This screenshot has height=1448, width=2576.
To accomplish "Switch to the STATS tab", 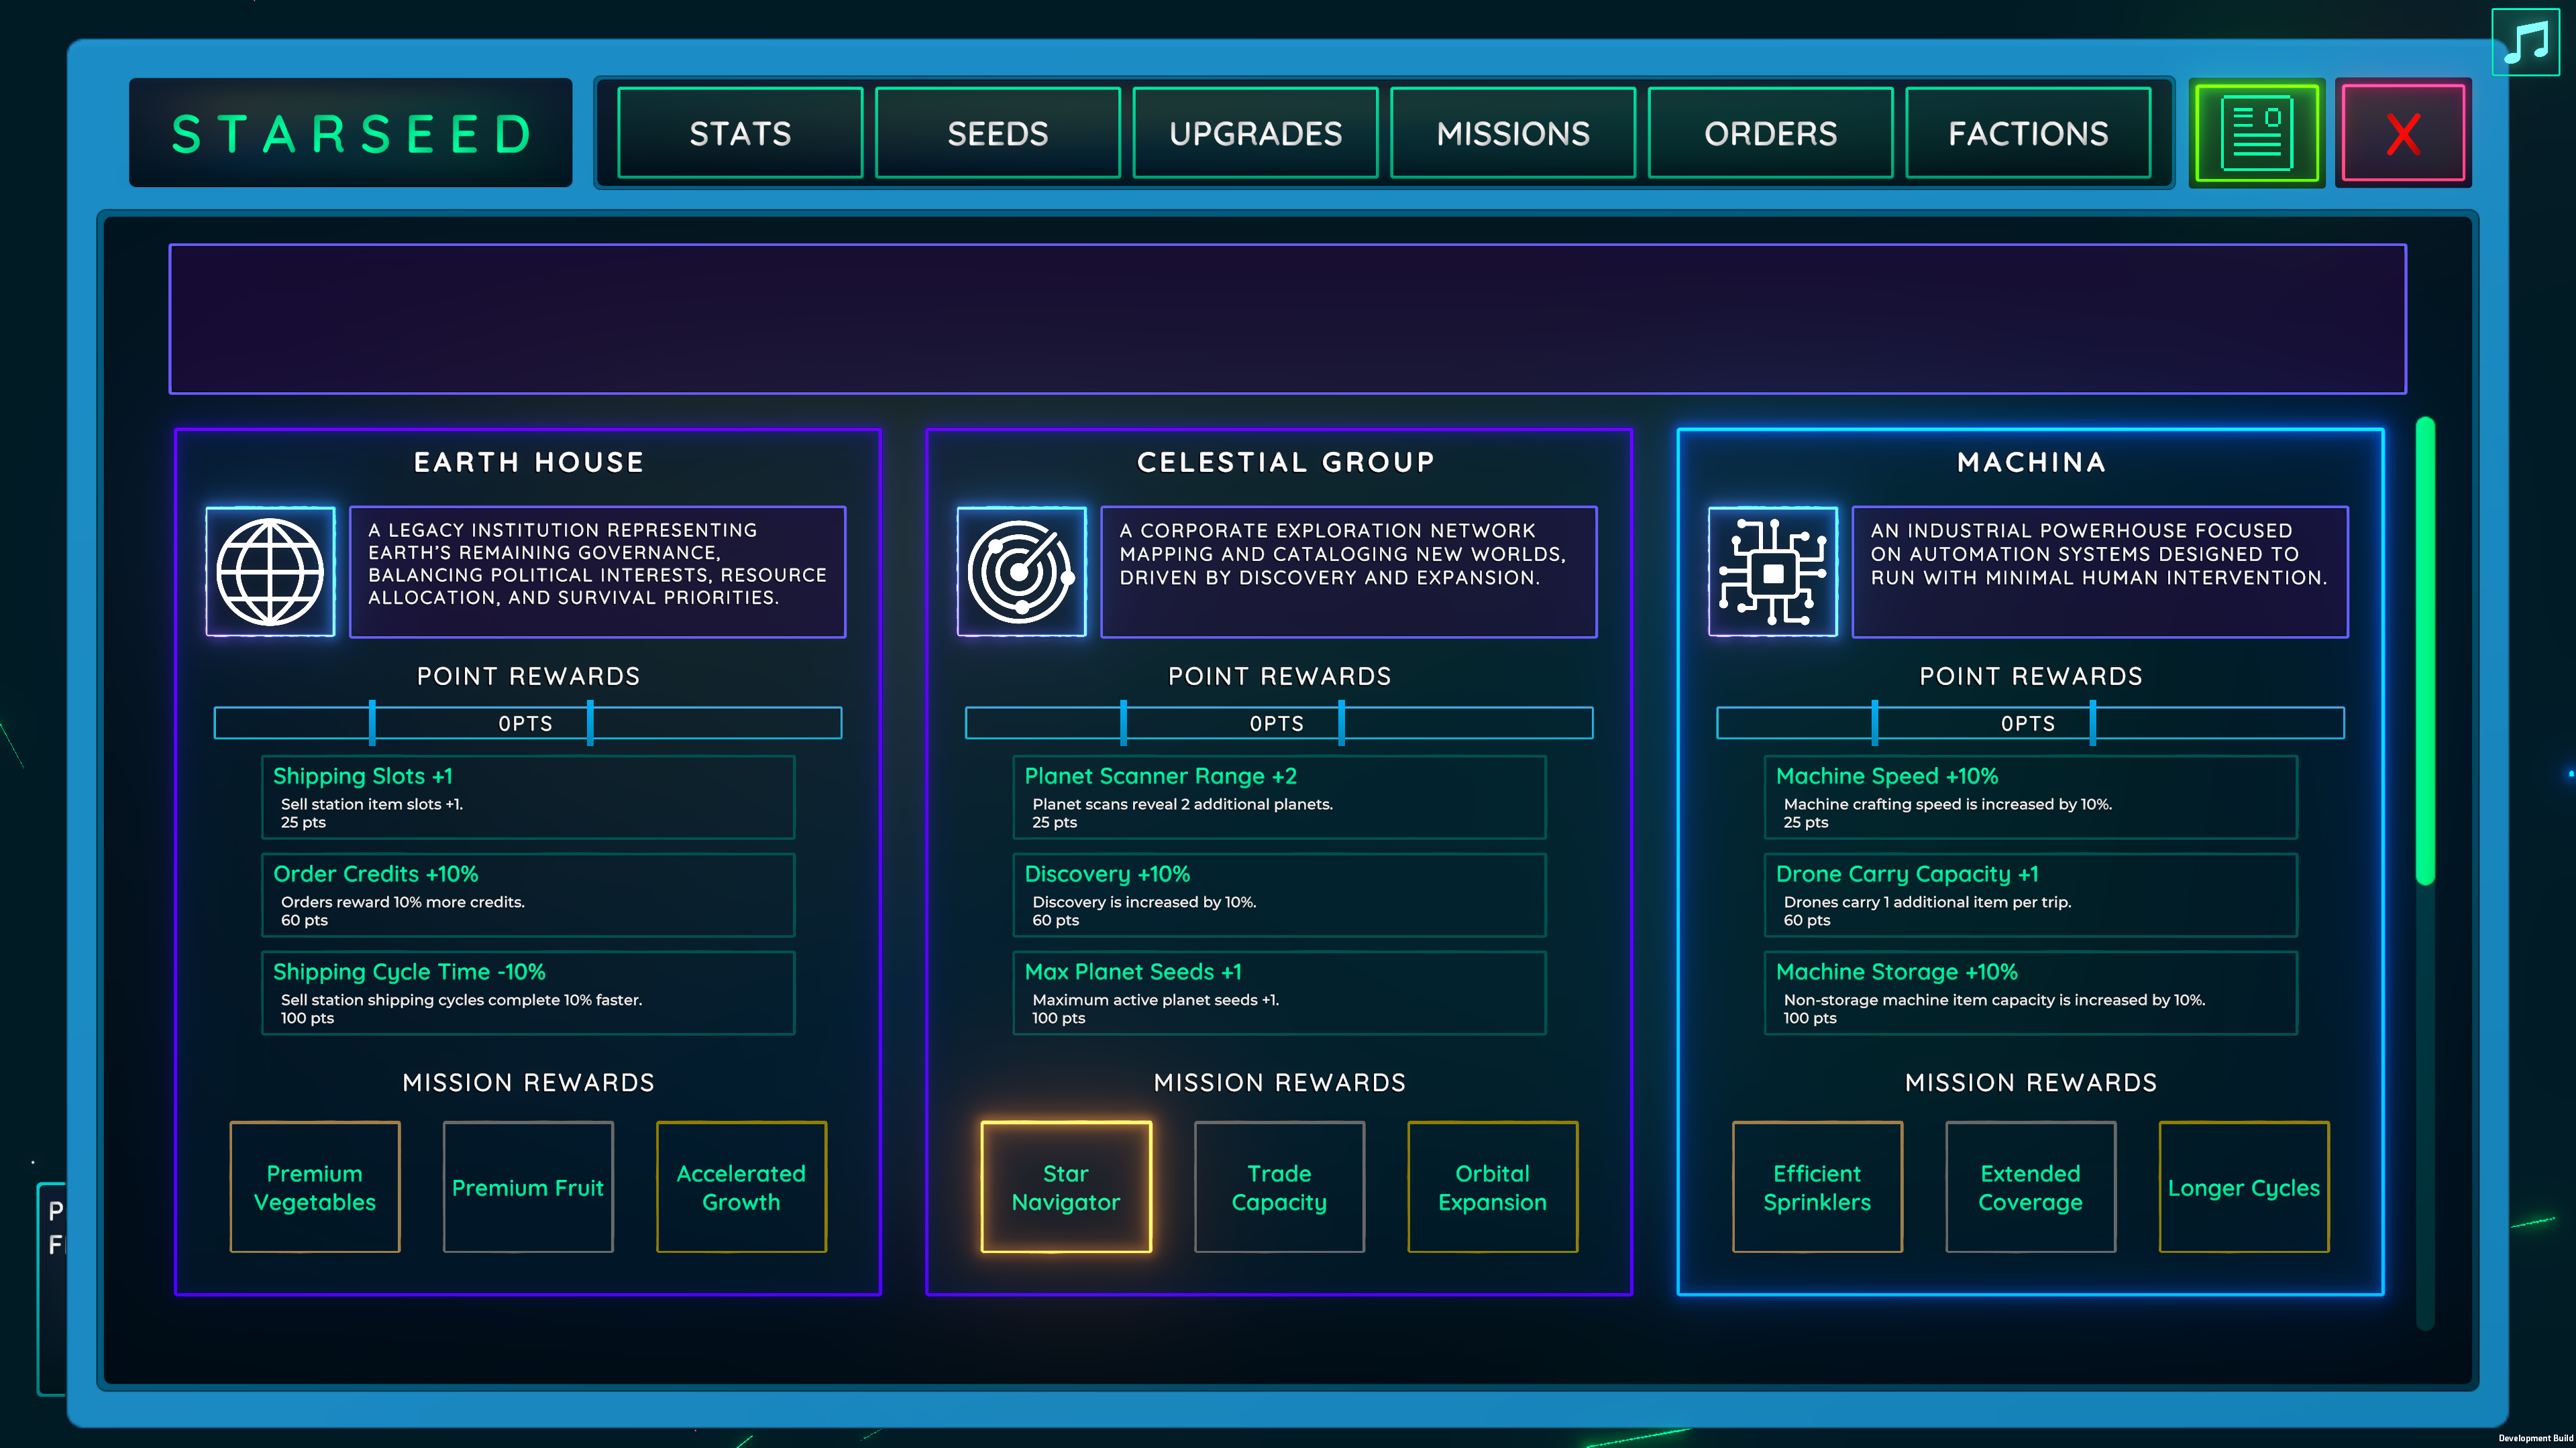I will point(740,133).
